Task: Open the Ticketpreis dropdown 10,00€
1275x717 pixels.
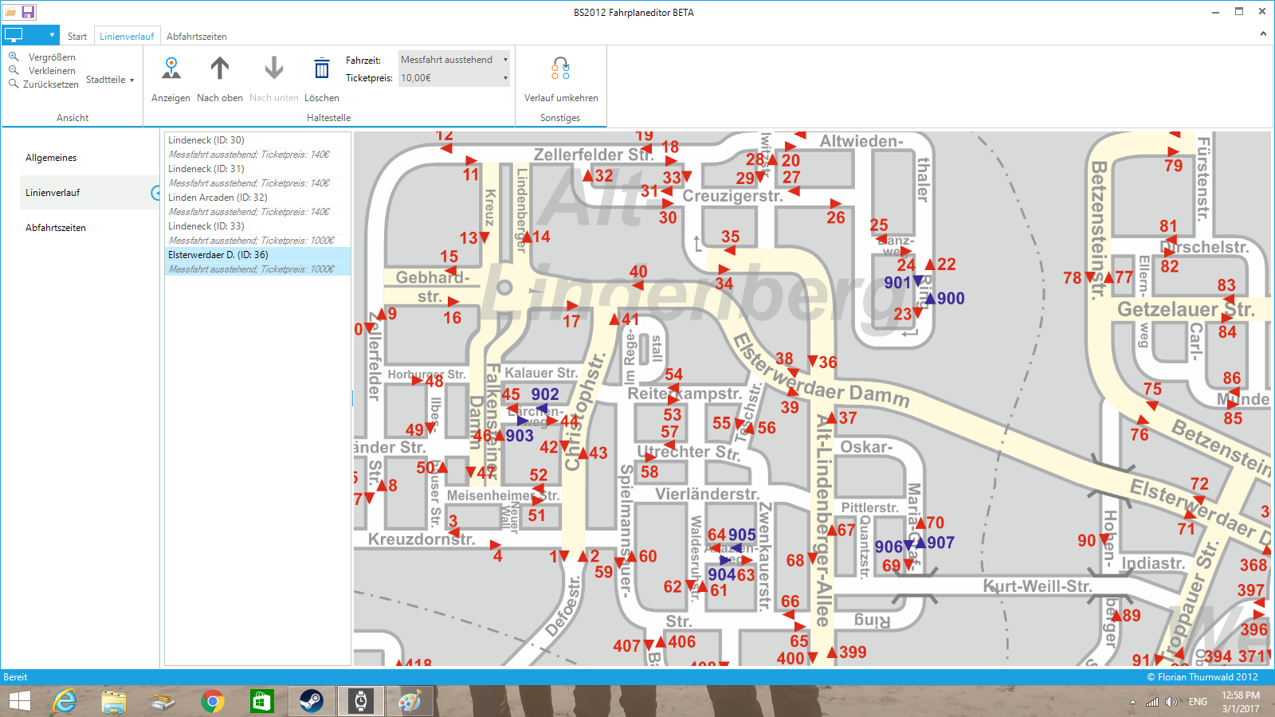Action: point(453,78)
